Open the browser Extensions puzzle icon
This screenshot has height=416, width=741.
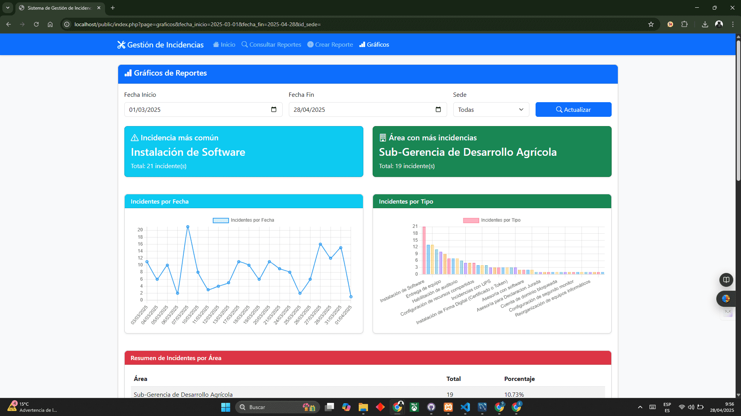[684, 24]
